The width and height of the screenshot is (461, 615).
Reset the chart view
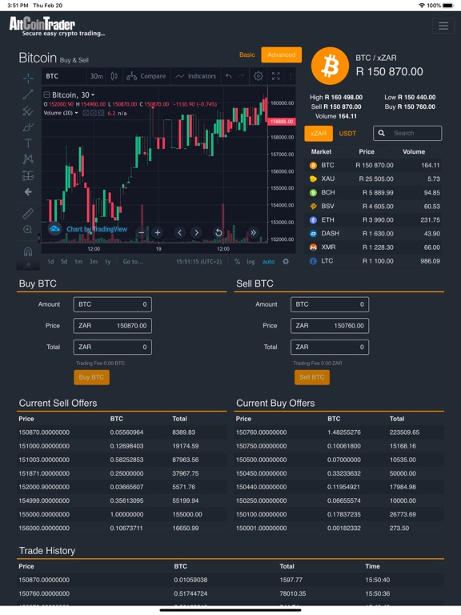point(218,232)
